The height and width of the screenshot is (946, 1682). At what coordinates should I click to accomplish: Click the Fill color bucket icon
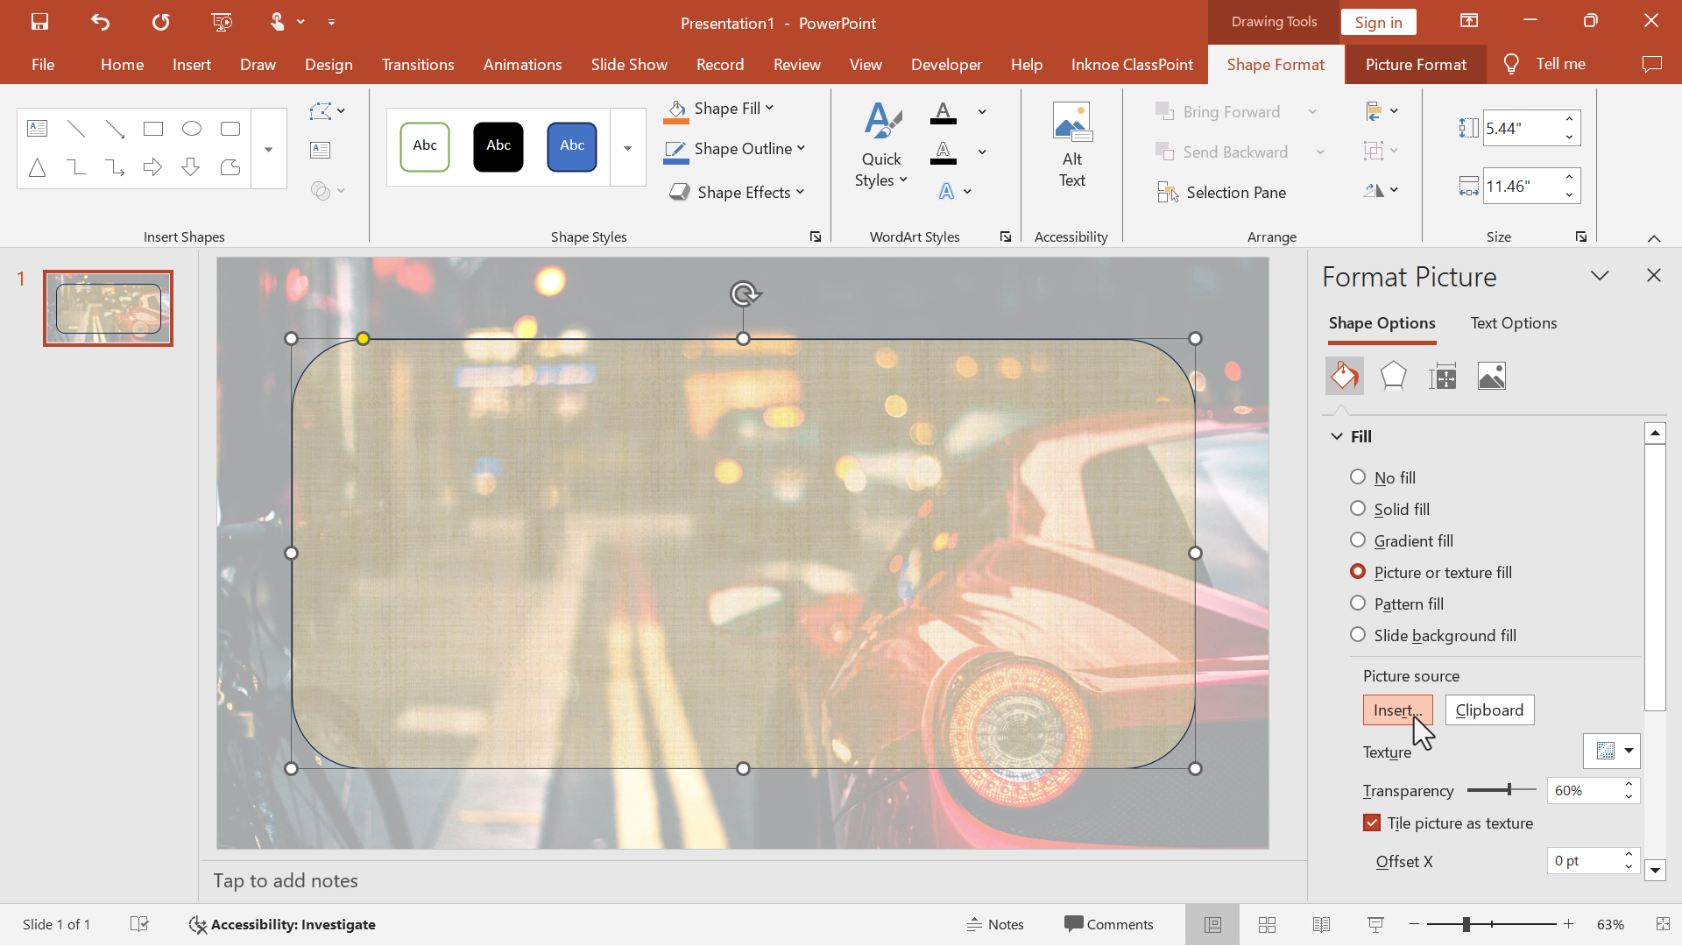click(x=1344, y=374)
